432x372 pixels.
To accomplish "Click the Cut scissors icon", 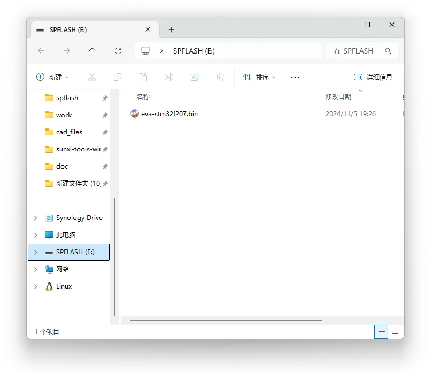I will (92, 77).
